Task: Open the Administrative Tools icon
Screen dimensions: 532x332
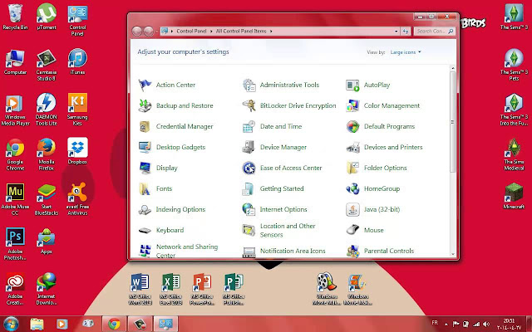Action: click(x=249, y=85)
